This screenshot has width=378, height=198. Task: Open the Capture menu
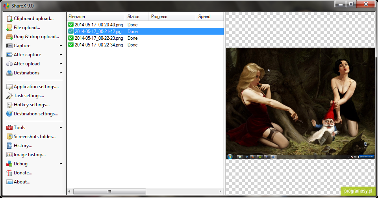coord(22,46)
